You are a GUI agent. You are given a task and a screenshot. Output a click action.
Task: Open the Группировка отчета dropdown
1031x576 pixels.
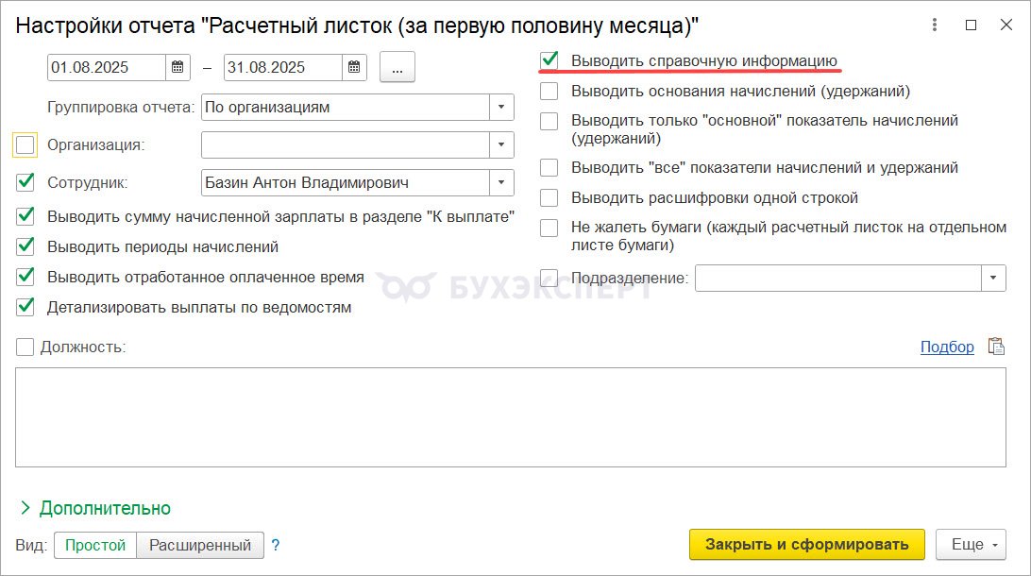pos(501,107)
